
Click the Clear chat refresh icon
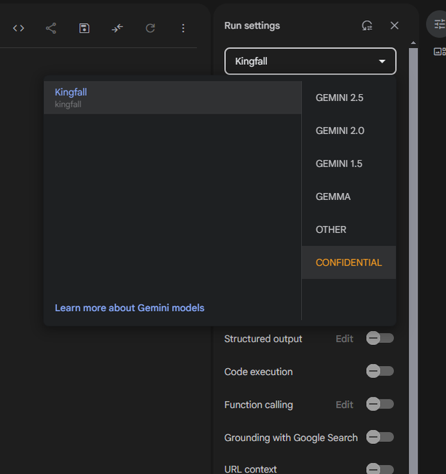click(x=150, y=28)
